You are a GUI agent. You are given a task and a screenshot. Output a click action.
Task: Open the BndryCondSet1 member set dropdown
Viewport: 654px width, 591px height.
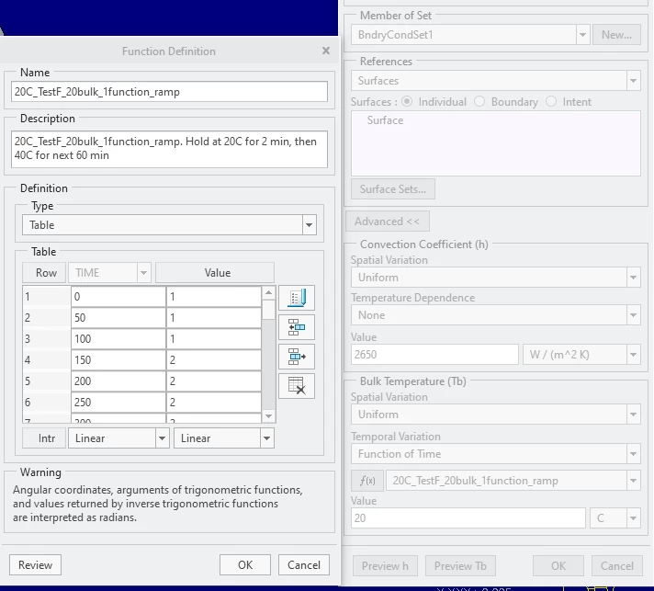(582, 35)
